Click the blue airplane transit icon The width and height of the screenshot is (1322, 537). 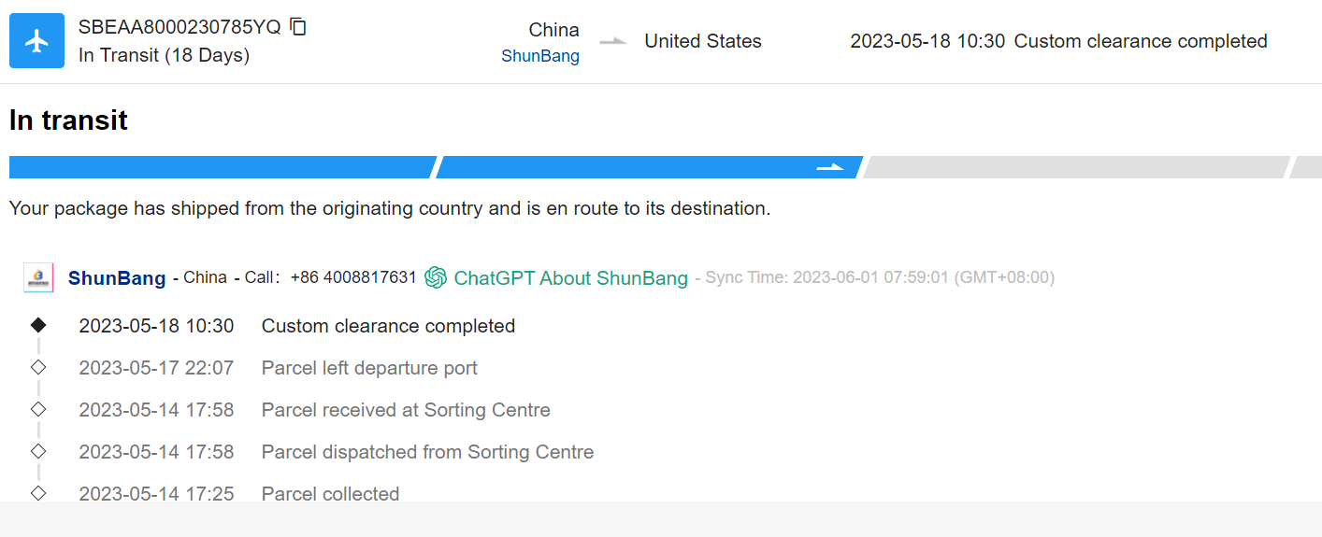point(36,41)
